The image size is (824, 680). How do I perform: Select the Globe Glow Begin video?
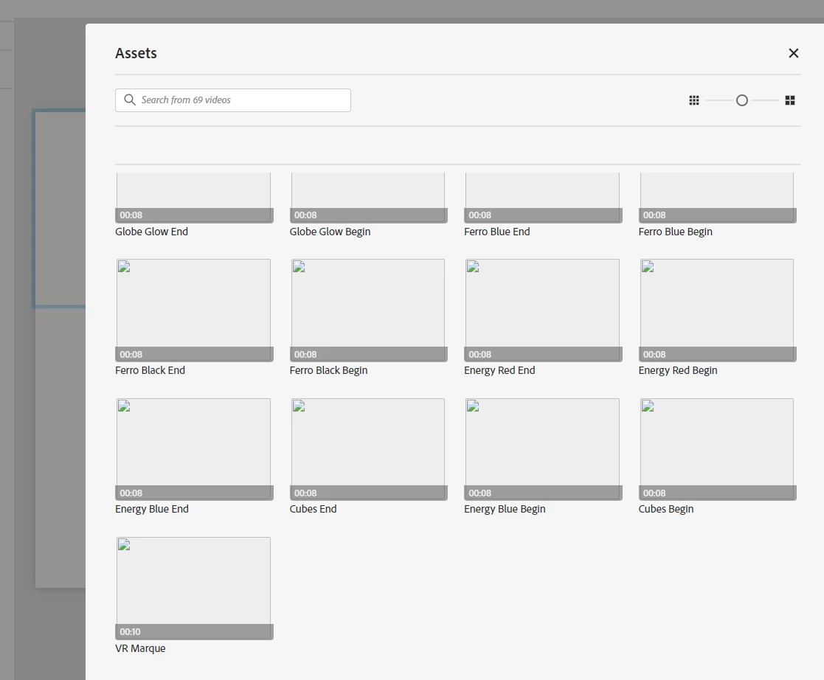368,197
